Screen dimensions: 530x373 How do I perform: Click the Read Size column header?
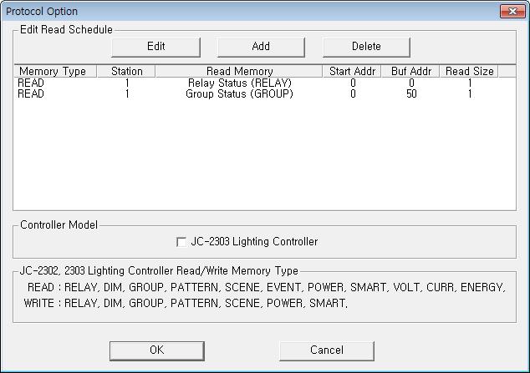469,72
